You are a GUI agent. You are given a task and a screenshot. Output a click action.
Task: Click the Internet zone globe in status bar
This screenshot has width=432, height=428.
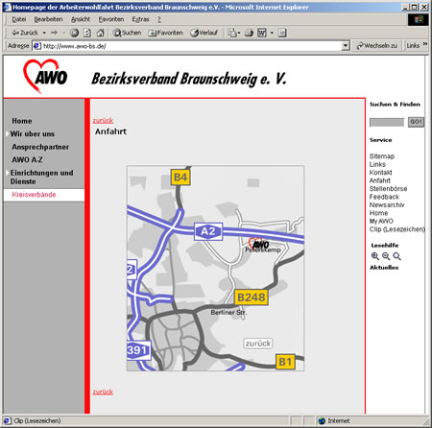coord(323,420)
